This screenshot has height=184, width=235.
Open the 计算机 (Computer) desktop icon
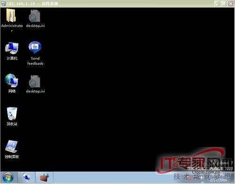point(12,48)
